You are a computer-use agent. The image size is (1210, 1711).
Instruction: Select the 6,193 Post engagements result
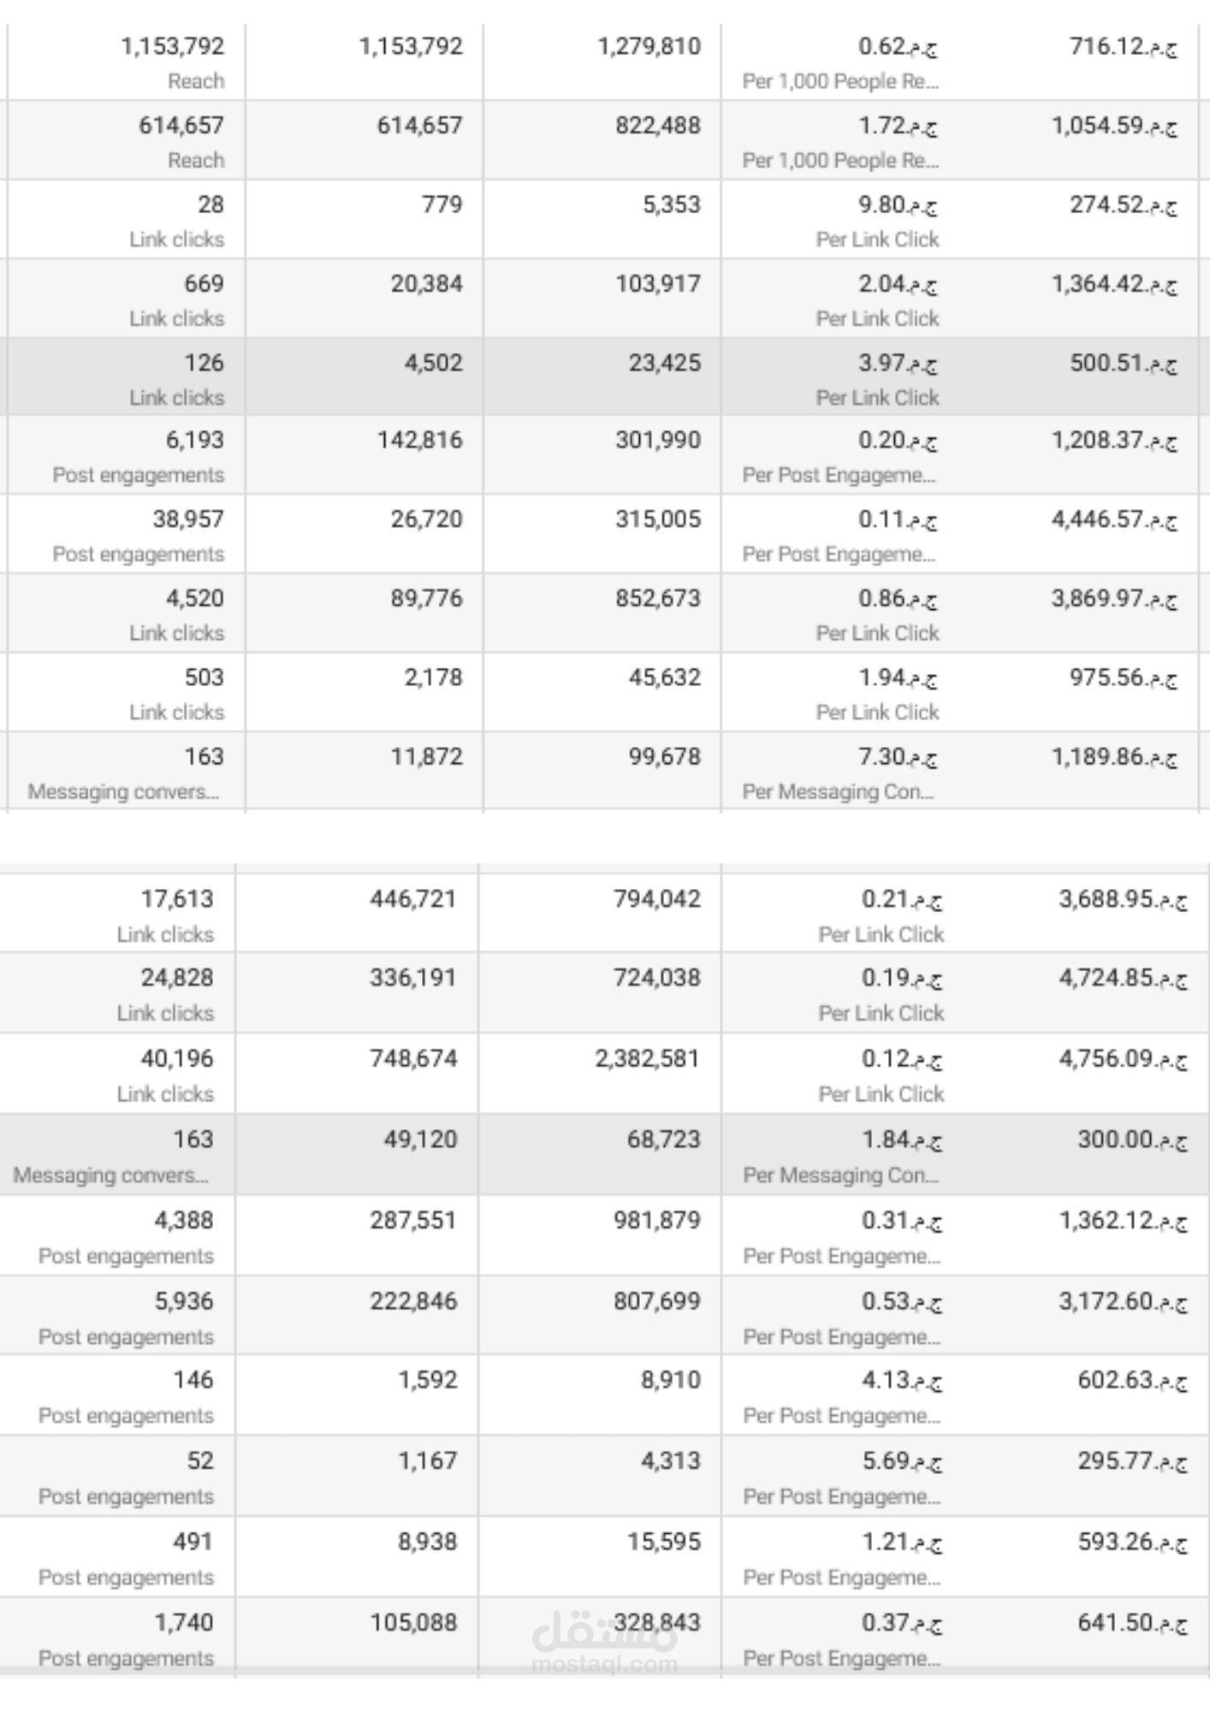pos(126,455)
